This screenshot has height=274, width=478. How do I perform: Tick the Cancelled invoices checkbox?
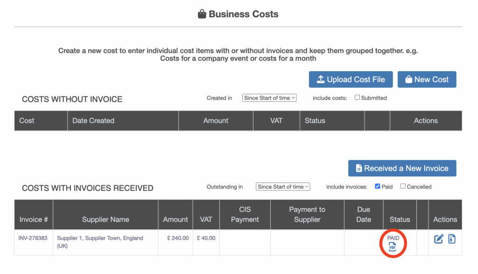(403, 186)
